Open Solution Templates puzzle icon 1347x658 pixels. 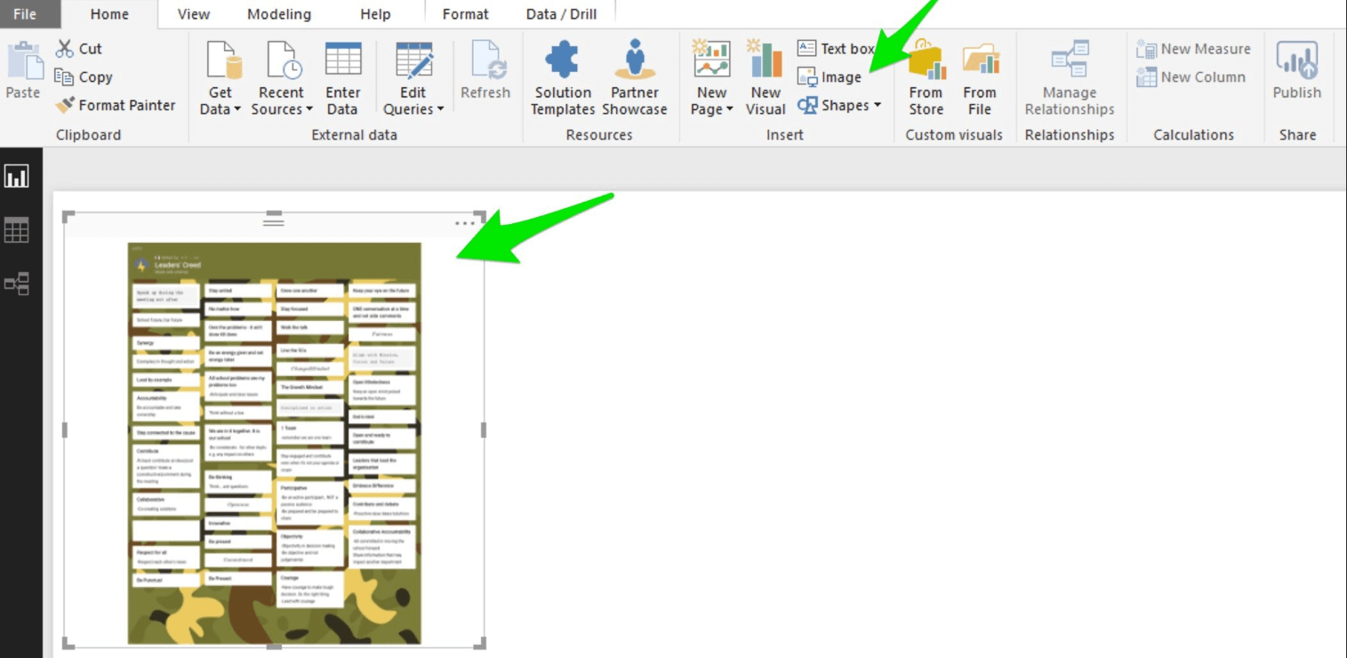(x=562, y=60)
